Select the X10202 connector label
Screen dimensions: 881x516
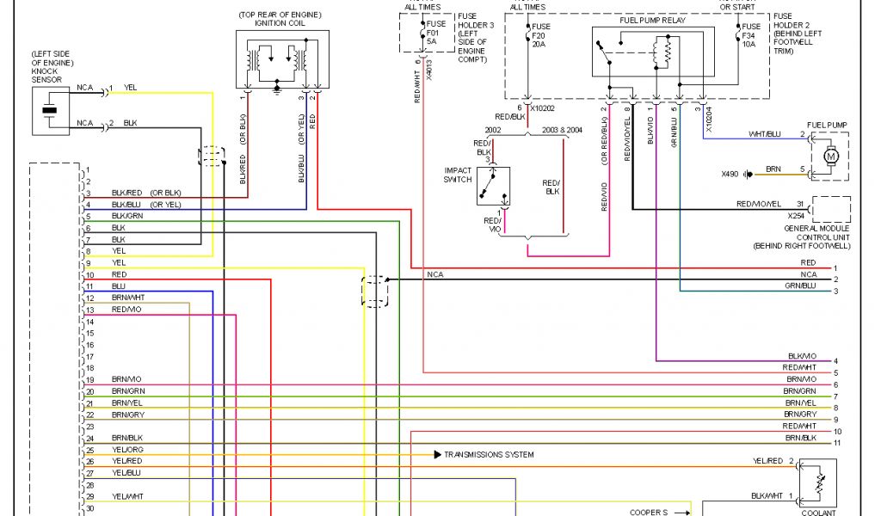pyautogui.click(x=545, y=108)
